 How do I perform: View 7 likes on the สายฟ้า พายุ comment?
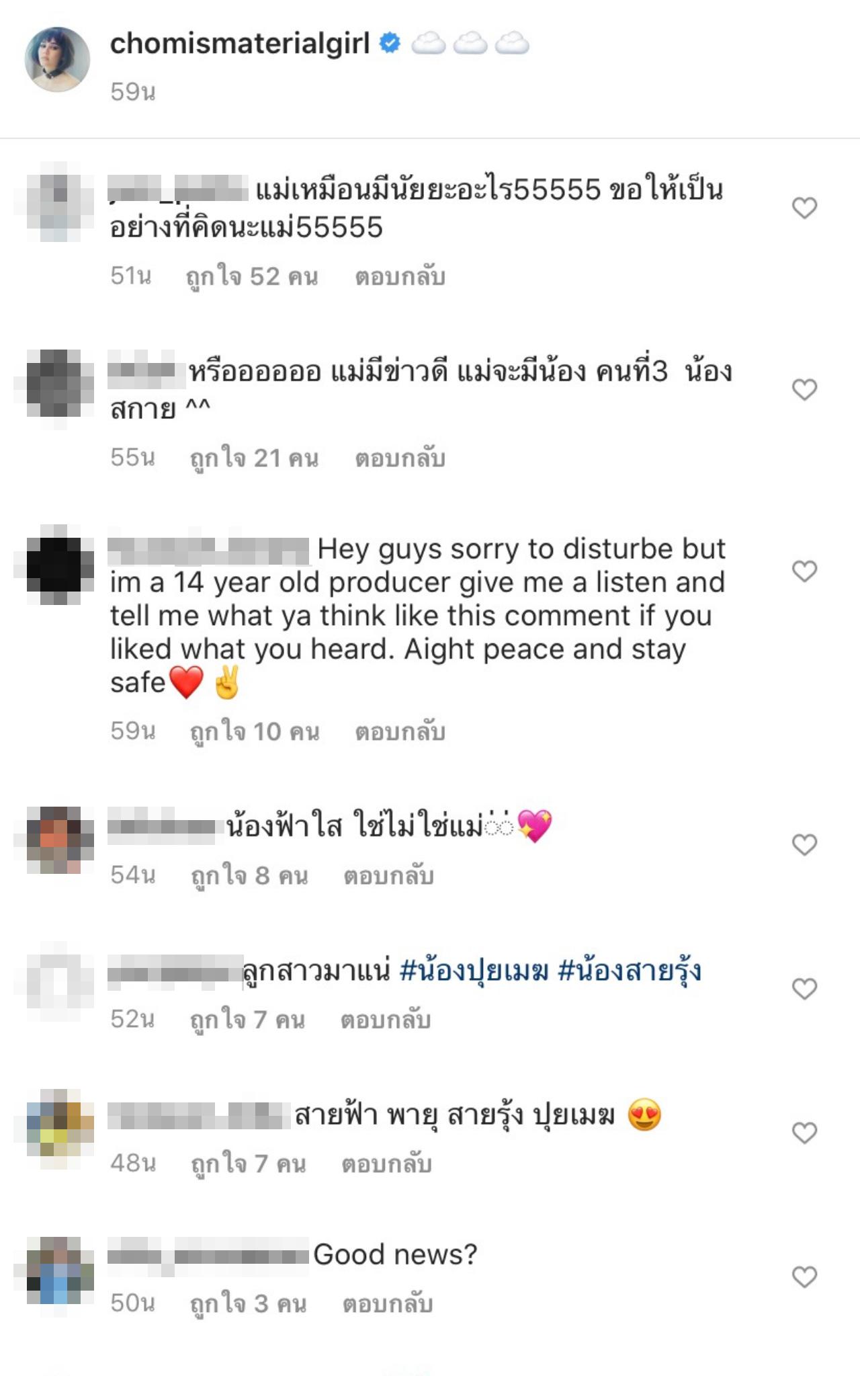249,1164
